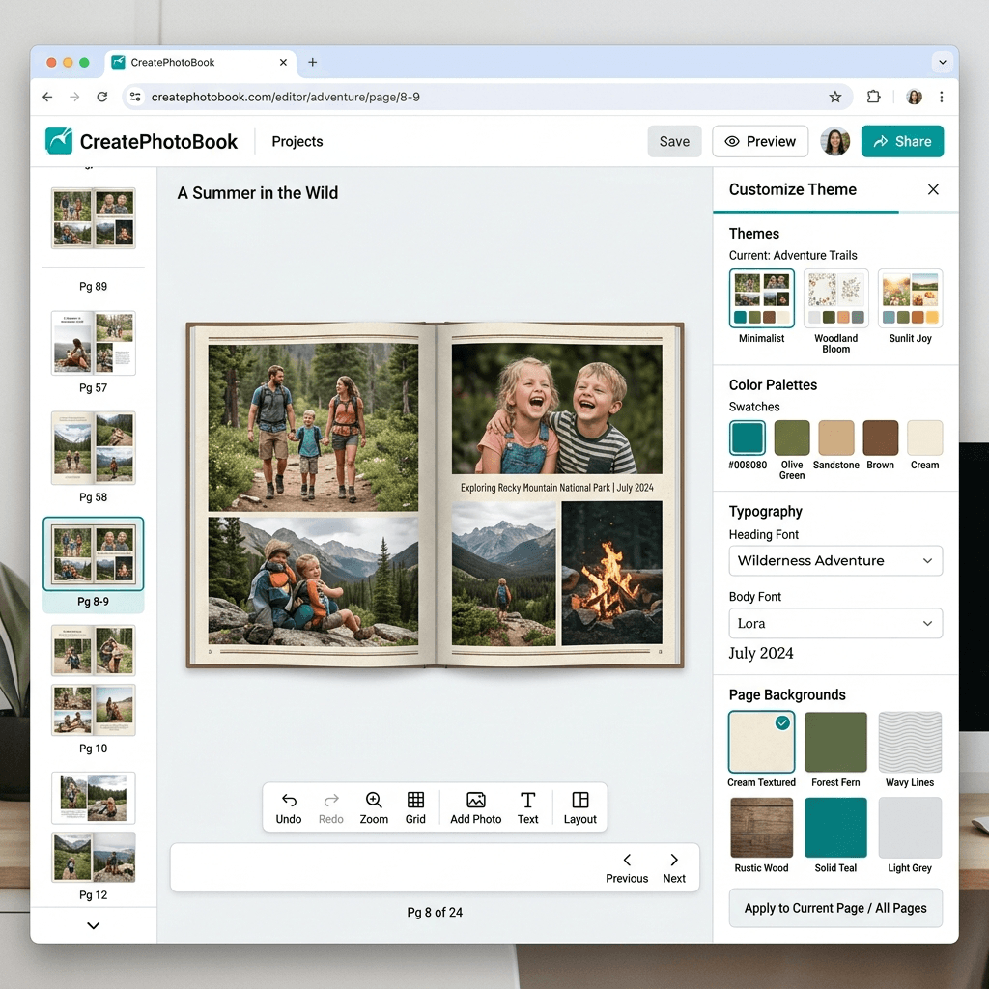Expand the Body Font Lora dropdown
Image resolution: width=989 pixels, height=989 pixels.
(835, 624)
